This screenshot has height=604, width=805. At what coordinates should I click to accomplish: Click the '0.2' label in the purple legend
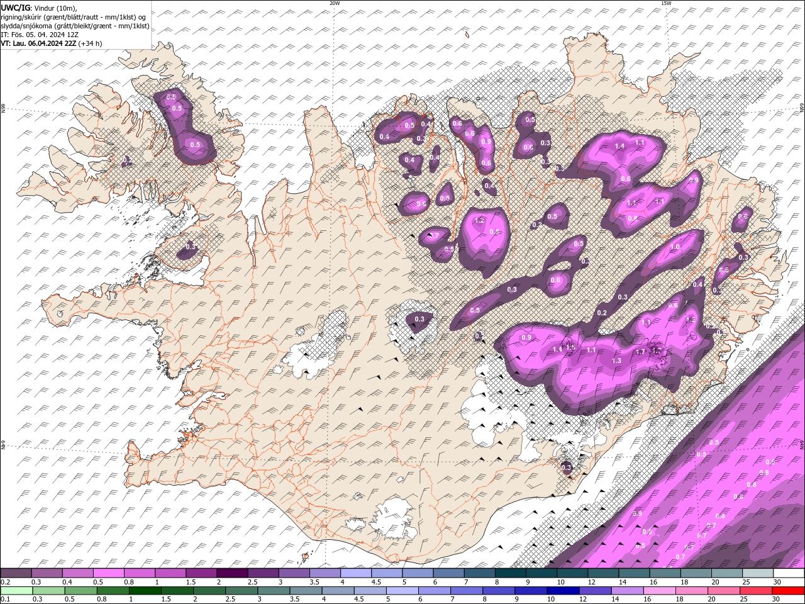click(4, 582)
